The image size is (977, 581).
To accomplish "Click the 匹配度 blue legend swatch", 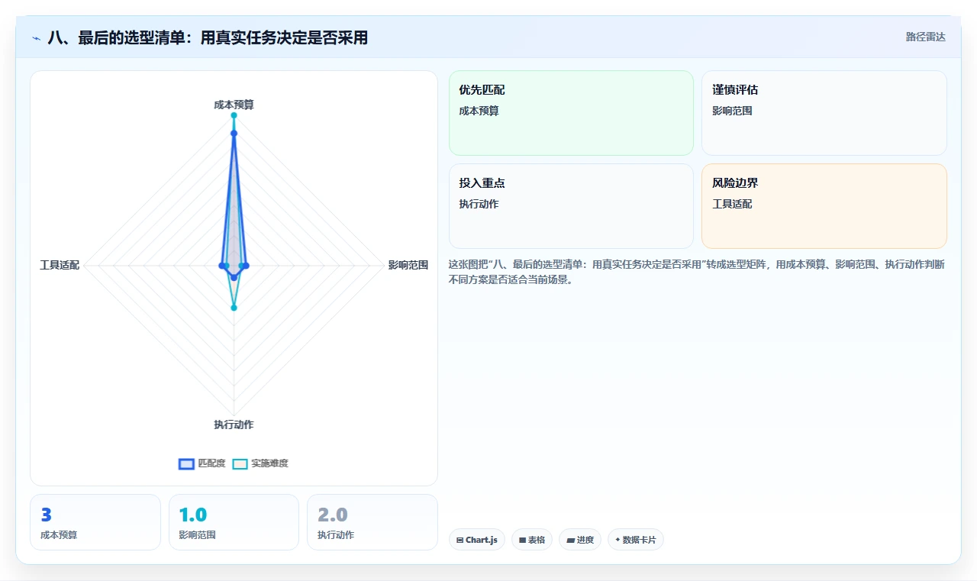I will [x=186, y=463].
